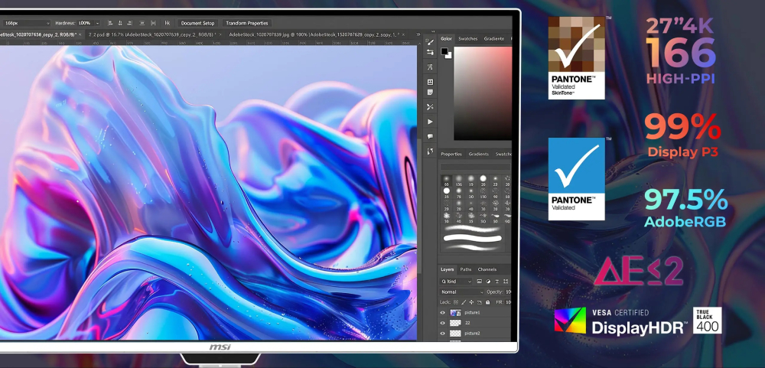The image size is (765, 368).
Task: Switch to the Gradients tab beside Properties
Action: coord(479,154)
